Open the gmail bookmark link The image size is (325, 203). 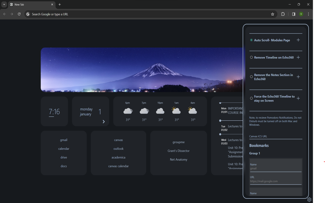[x=64, y=140]
